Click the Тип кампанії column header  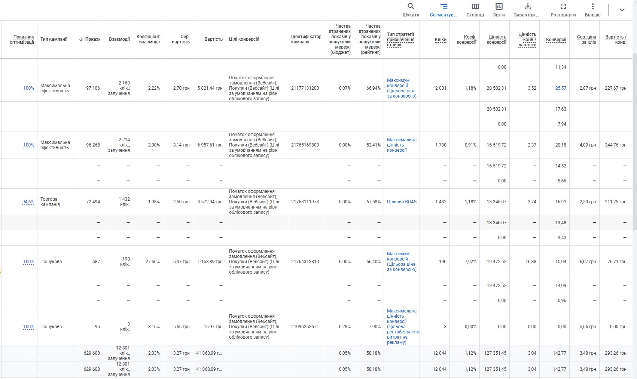(x=54, y=39)
